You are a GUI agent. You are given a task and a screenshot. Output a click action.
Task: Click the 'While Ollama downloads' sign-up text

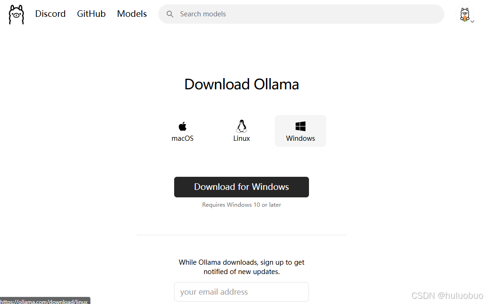pyautogui.click(x=242, y=267)
